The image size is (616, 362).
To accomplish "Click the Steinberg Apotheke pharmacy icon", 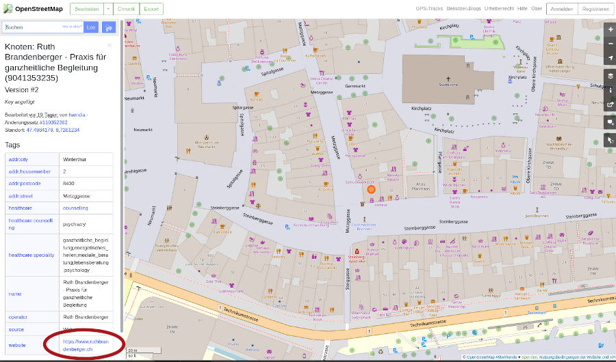I will point(357,251).
